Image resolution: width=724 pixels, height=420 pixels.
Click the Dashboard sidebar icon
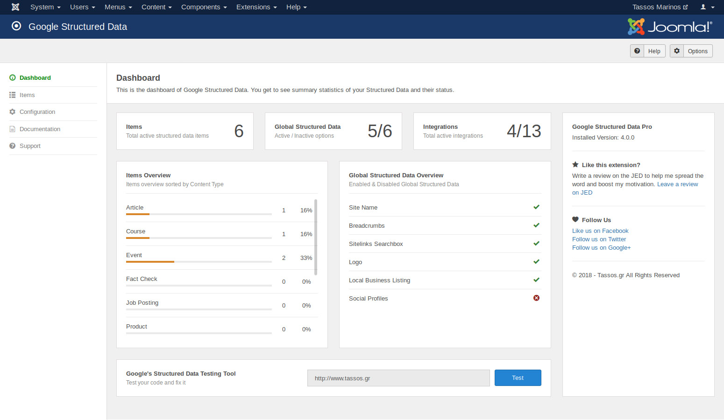(13, 78)
